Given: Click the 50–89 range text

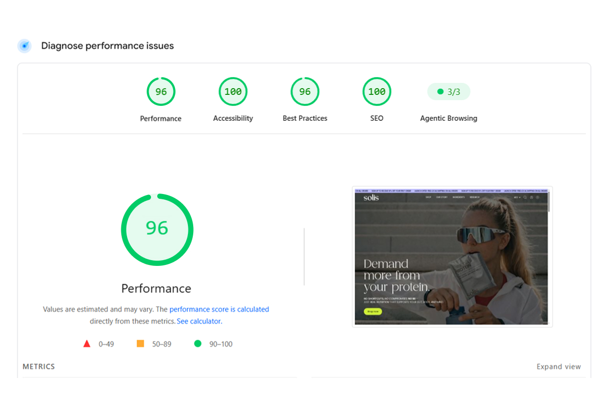Looking at the screenshot, I should (x=162, y=344).
